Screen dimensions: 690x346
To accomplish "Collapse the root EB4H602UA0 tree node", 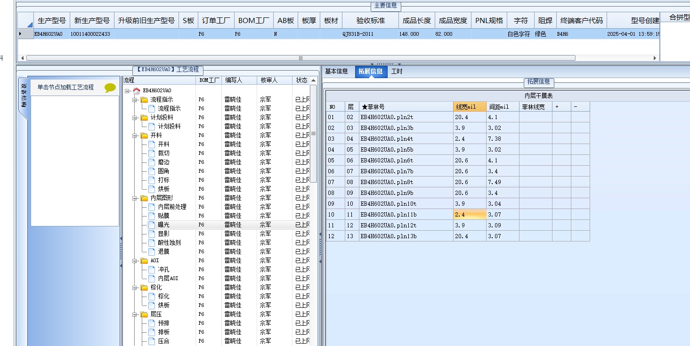I will [127, 91].
